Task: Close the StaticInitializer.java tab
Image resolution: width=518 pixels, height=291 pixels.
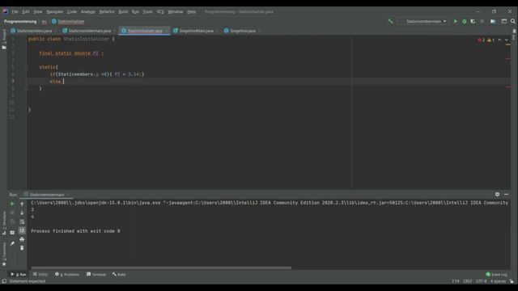Action: click(166, 31)
